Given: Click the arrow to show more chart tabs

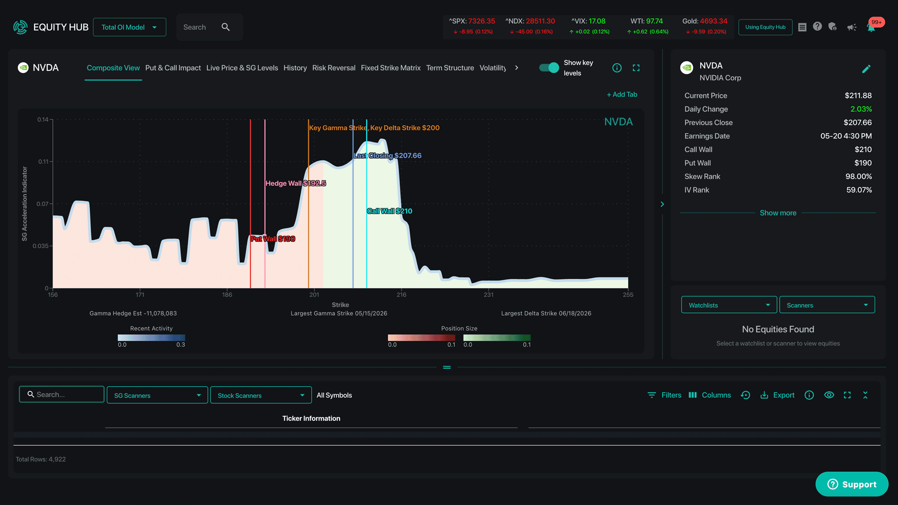Looking at the screenshot, I should click(516, 68).
